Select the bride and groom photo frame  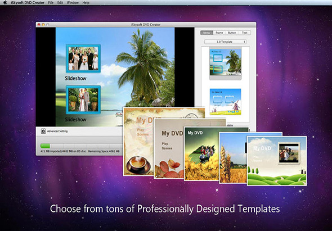tap(83, 99)
